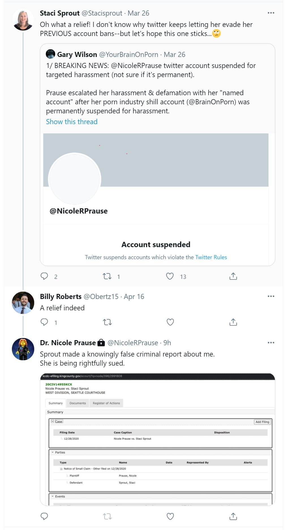Share Staci Sprout's tweet

coord(233,276)
